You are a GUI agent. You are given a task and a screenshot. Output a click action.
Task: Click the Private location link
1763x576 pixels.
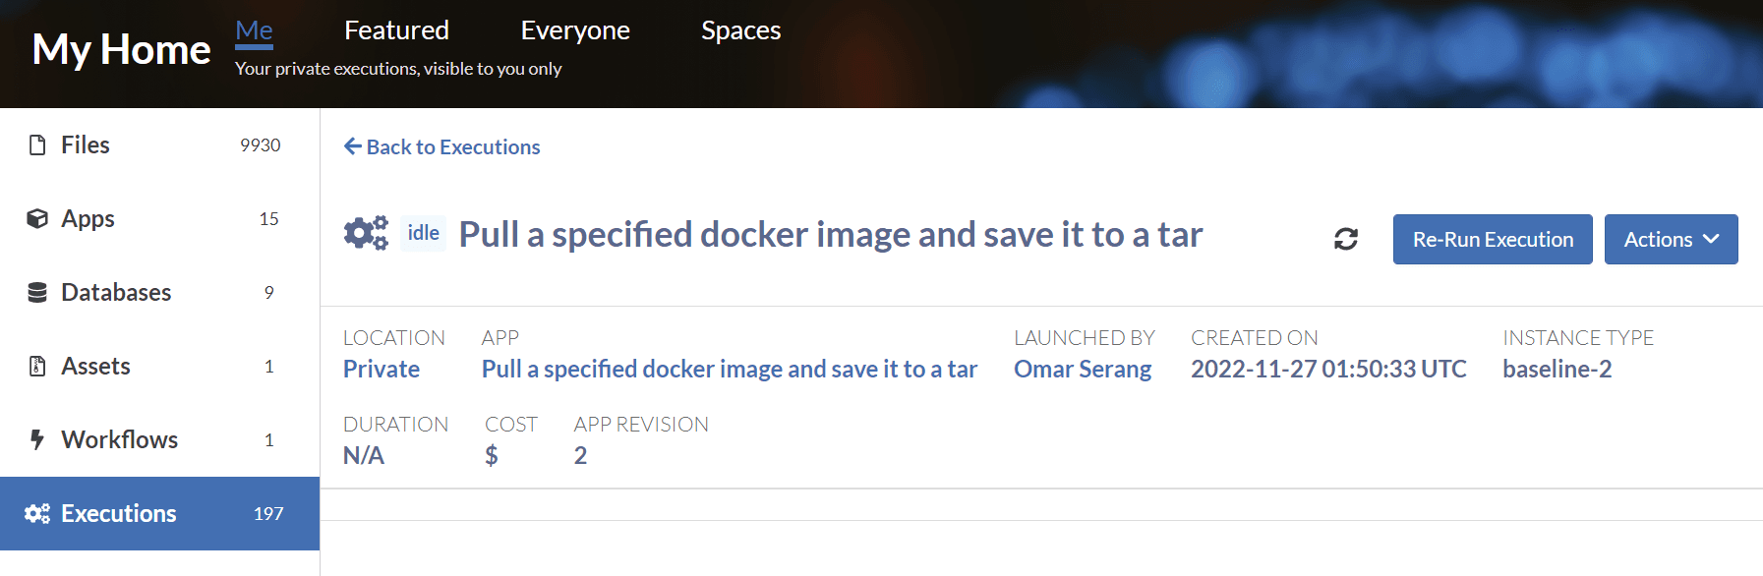click(382, 369)
